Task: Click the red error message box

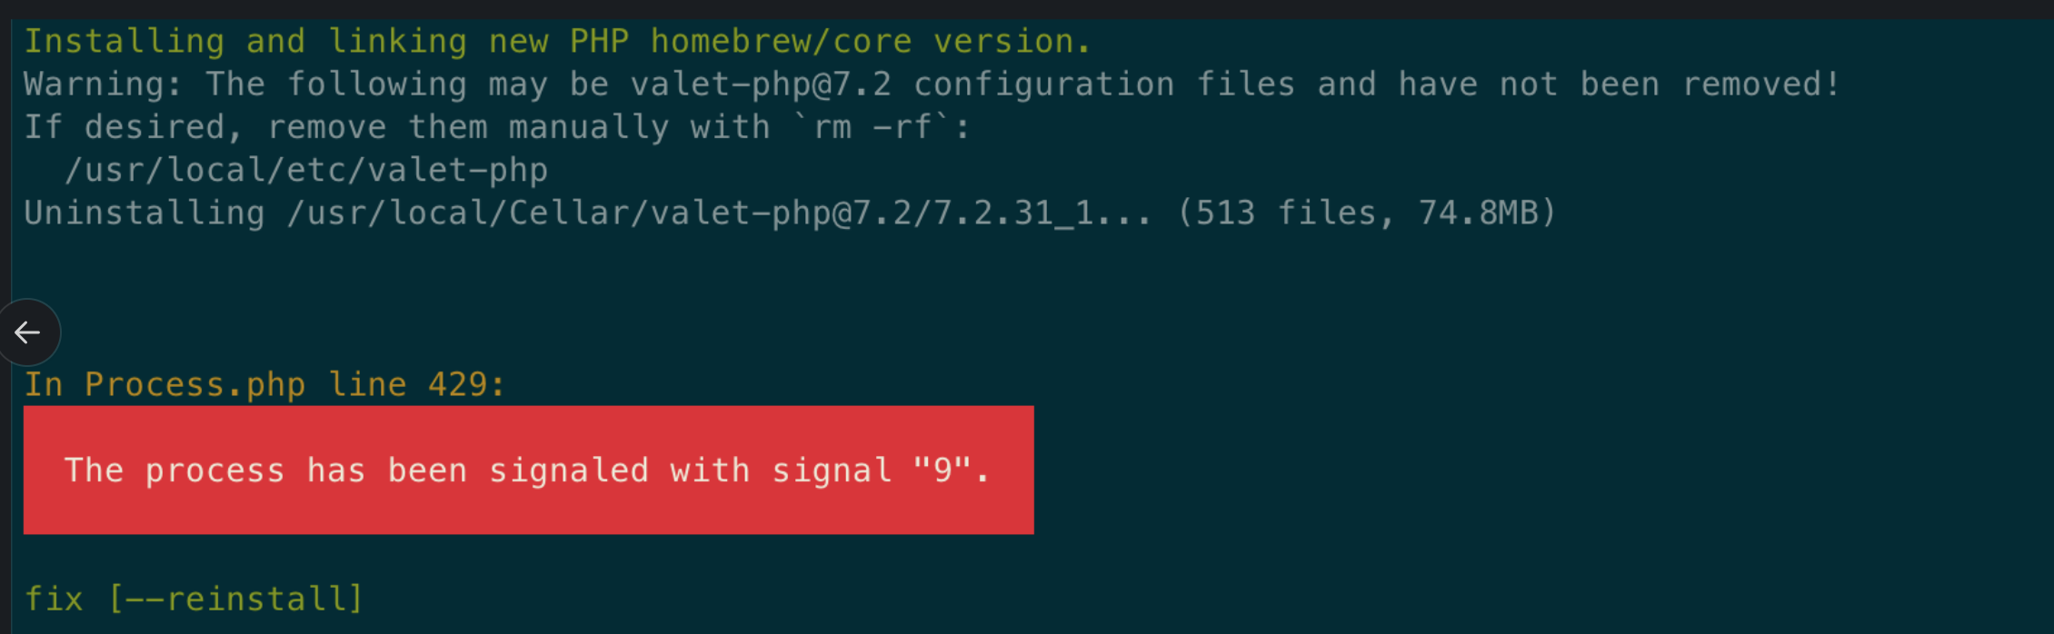Action: (x=528, y=470)
